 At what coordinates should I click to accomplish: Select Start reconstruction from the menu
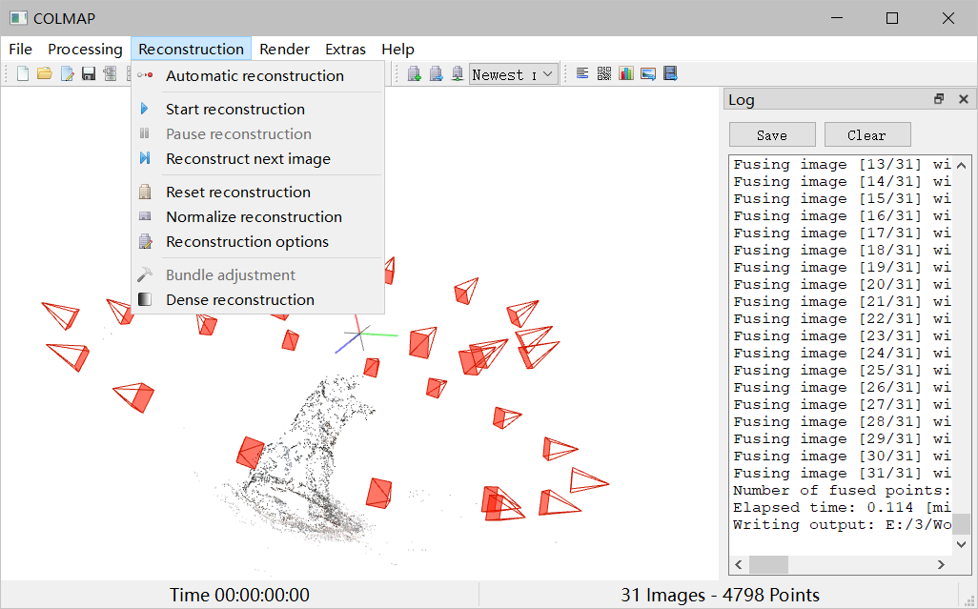pyautogui.click(x=257, y=109)
